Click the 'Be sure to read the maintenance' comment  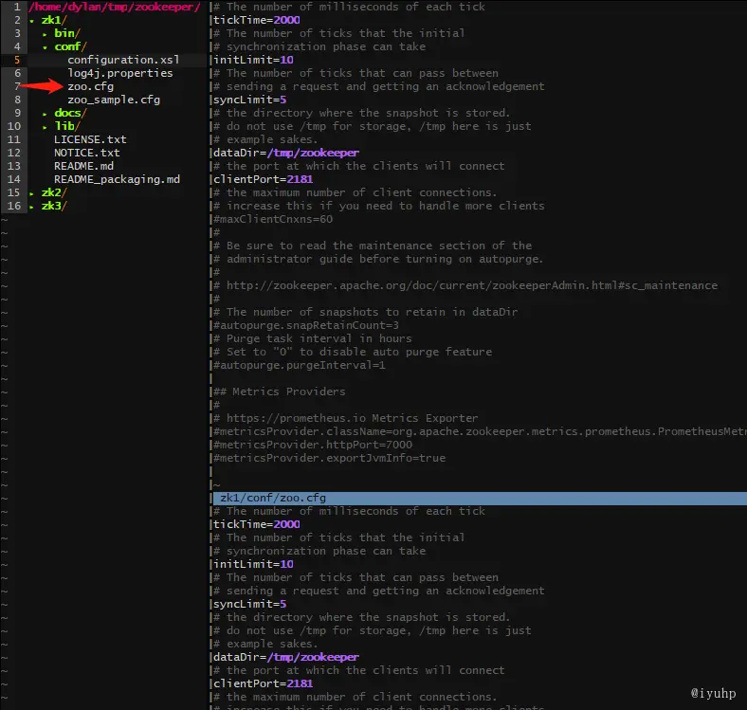(x=372, y=246)
